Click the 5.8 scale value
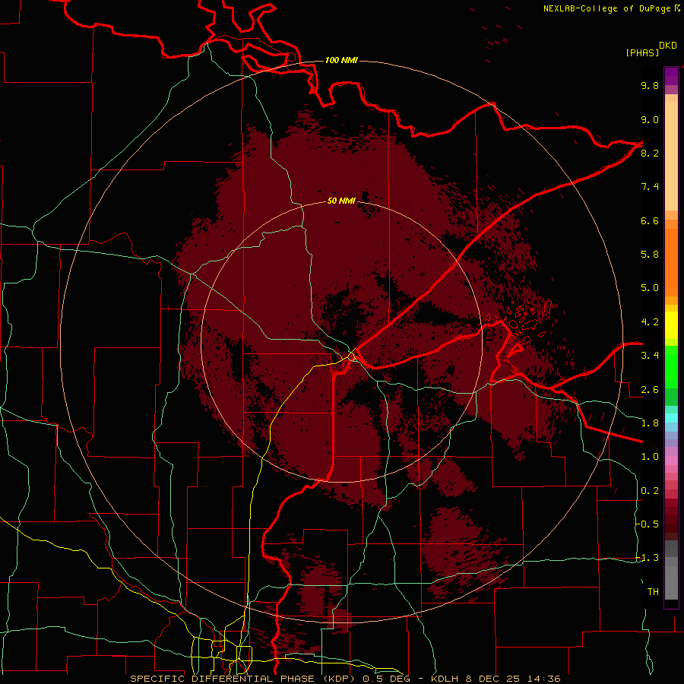Viewport: 684px width, 684px height. click(x=650, y=255)
